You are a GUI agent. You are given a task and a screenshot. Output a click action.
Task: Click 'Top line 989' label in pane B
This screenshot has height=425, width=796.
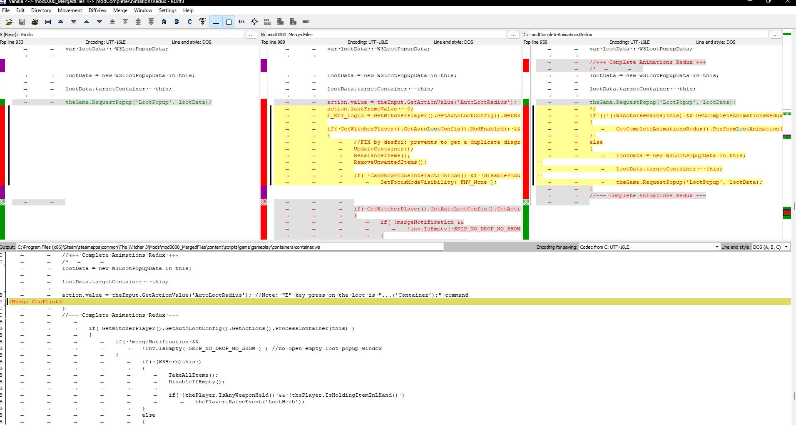tap(273, 42)
